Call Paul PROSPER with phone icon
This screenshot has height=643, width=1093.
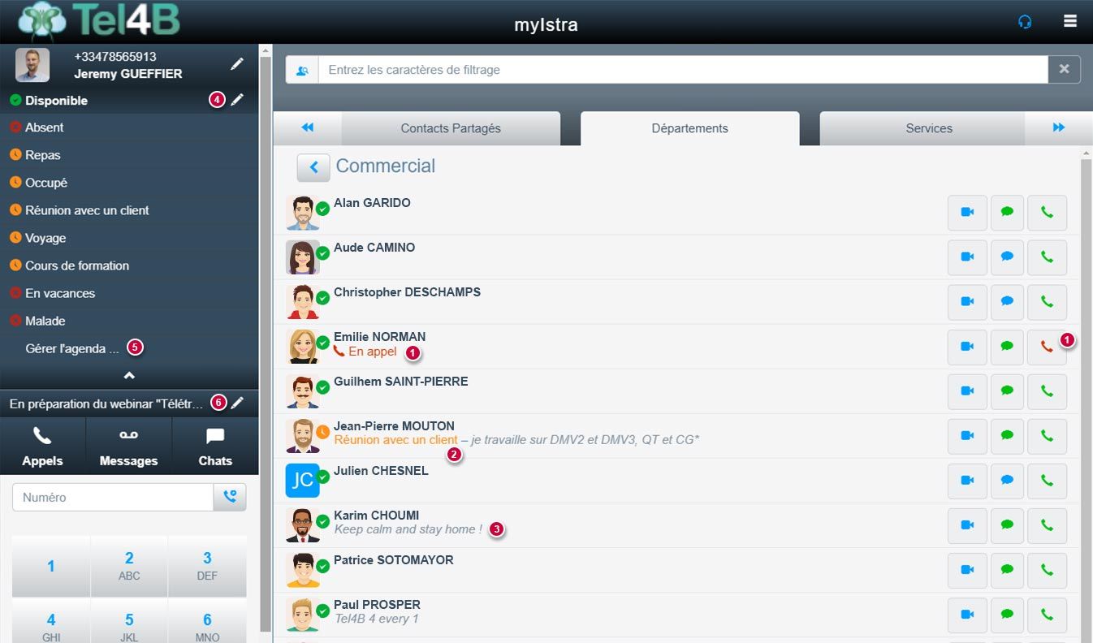pyautogui.click(x=1047, y=615)
